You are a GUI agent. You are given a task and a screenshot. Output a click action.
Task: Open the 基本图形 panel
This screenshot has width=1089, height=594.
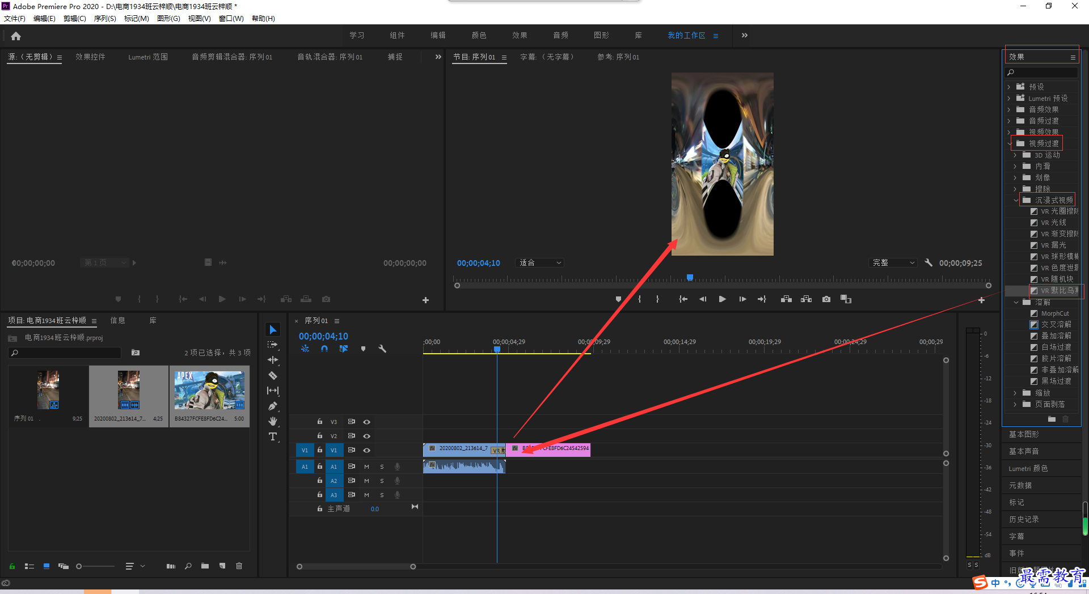point(1024,434)
